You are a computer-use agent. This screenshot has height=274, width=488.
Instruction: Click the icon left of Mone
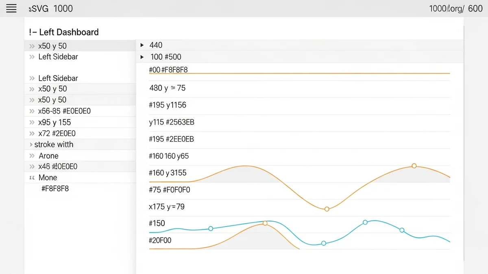click(32, 178)
